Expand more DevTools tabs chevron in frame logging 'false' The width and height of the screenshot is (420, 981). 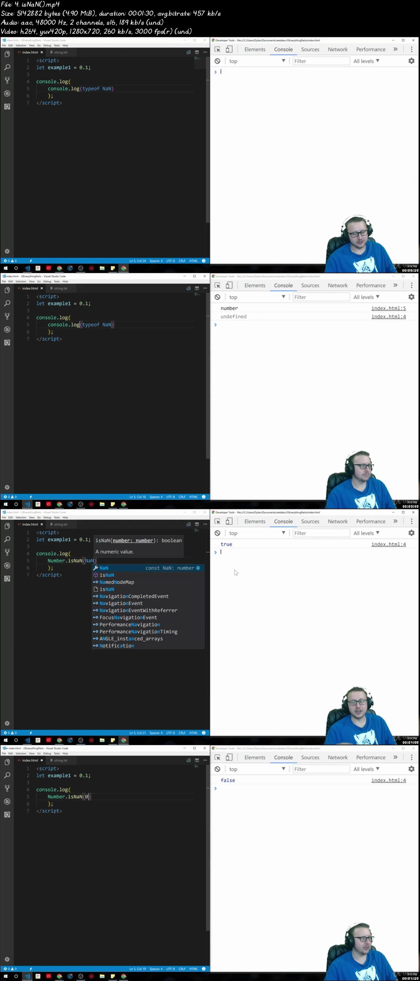point(395,757)
